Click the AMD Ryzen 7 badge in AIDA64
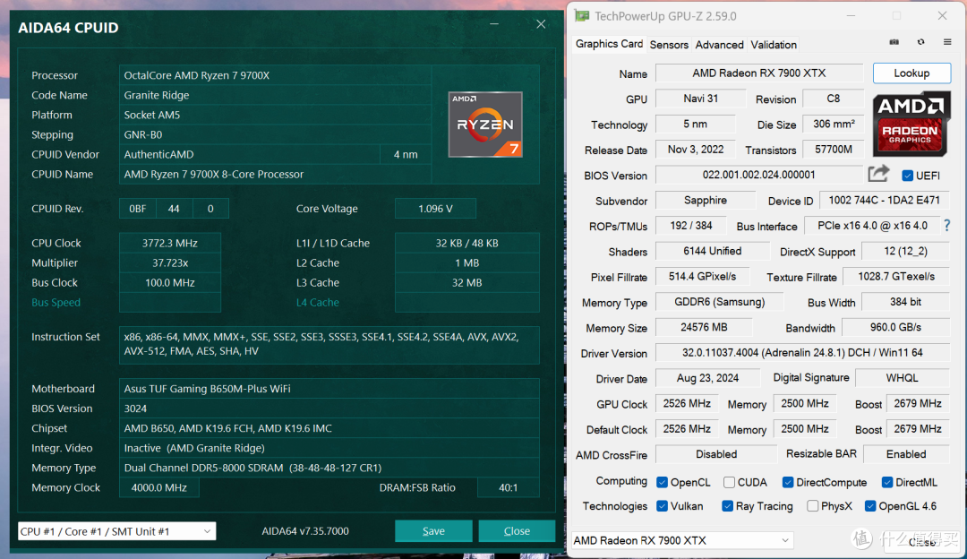This screenshot has height=559, width=967. 485,125
